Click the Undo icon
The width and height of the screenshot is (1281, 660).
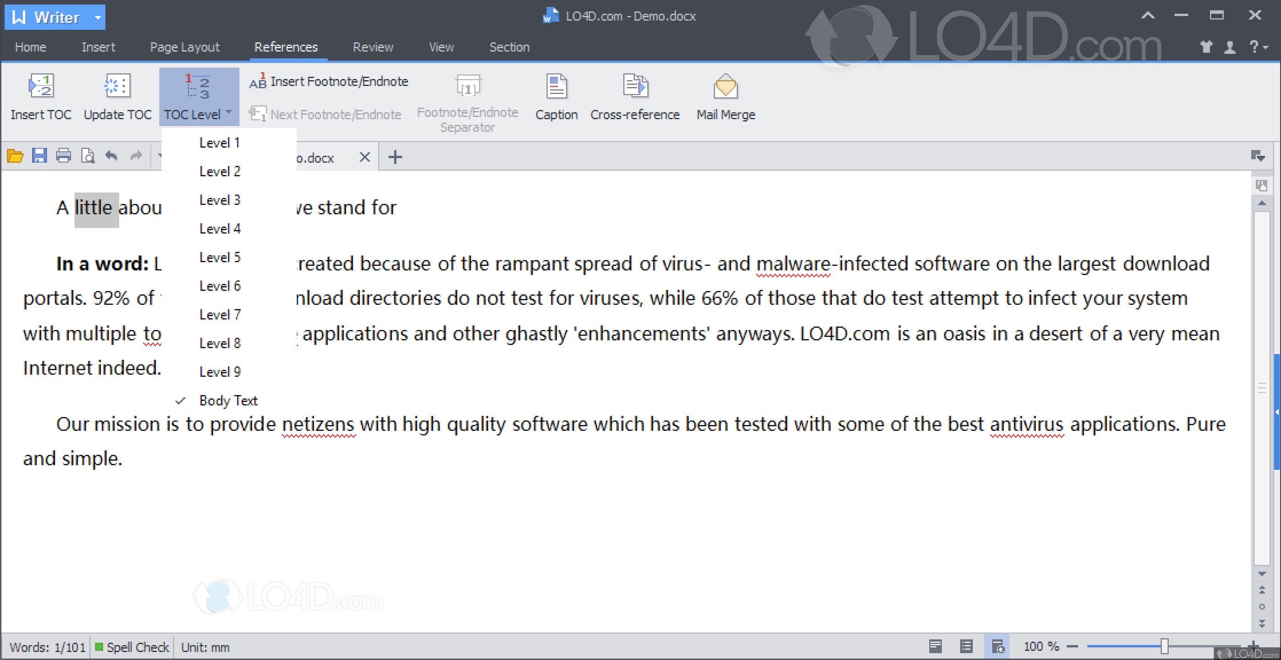tap(111, 156)
